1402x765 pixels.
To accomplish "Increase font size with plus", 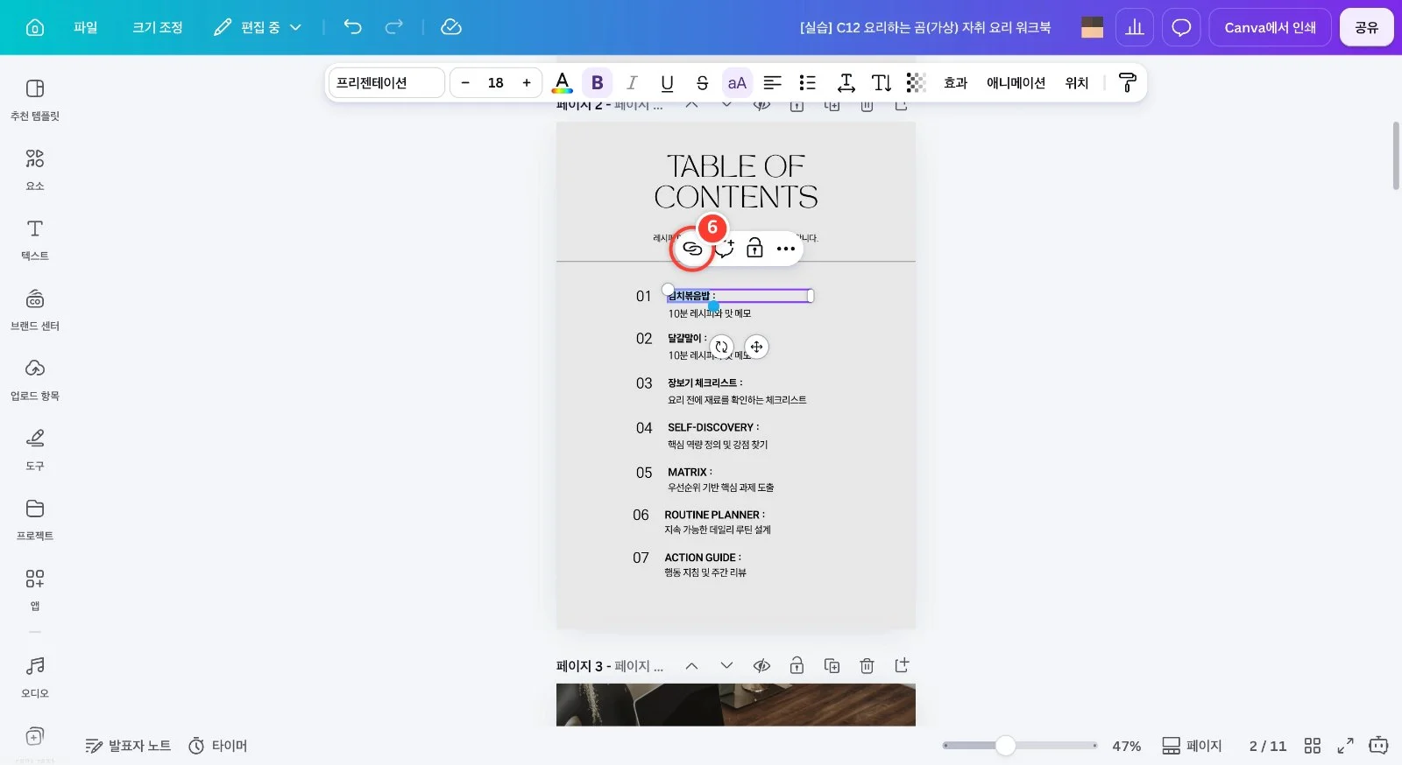I will (527, 83).
